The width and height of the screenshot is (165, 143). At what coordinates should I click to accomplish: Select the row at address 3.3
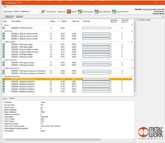[x=67, y=49]
